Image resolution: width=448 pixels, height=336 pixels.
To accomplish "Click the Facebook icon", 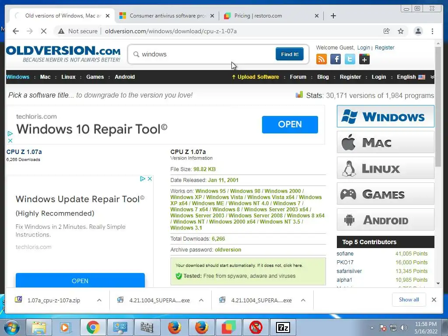I will [336, 59].
